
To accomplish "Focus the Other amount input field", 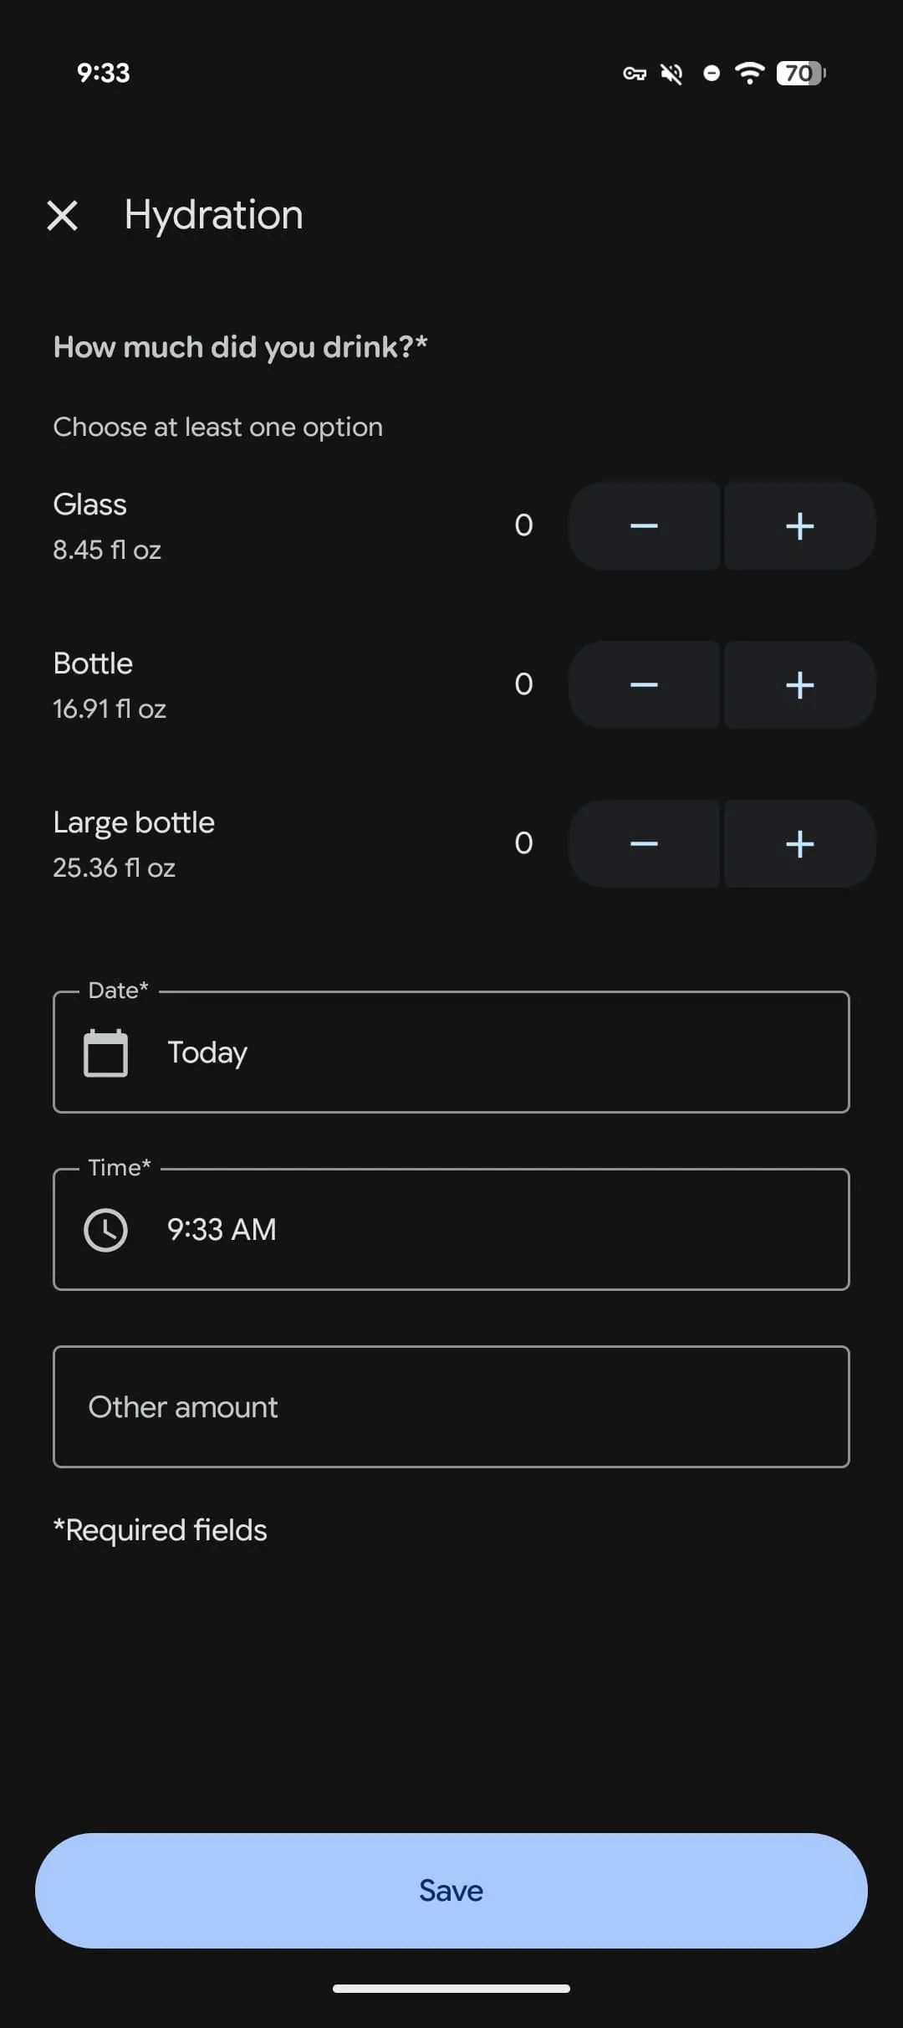I will (x=451, y=1407).
